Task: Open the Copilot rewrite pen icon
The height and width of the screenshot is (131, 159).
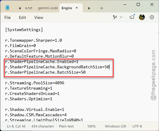Action: click(x=115, y=17)
